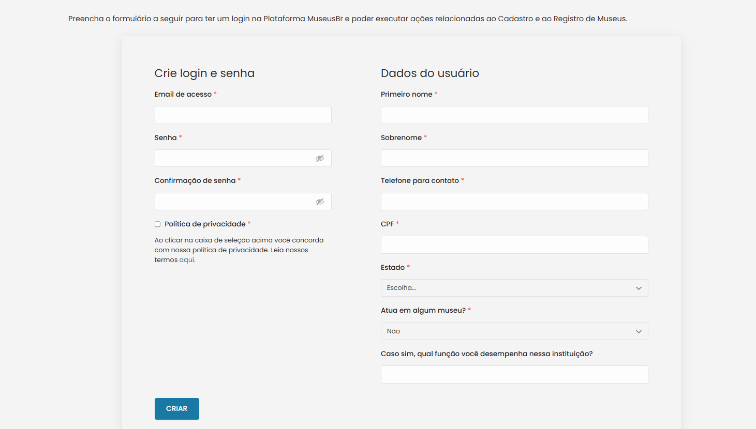Open the privacy terms 'aqui' link

tap(186, 260)
